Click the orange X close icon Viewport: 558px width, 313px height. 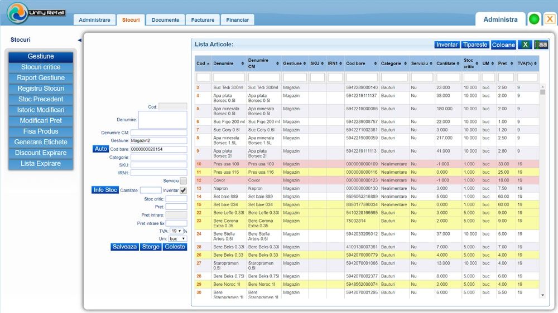[x=550, y=19]
